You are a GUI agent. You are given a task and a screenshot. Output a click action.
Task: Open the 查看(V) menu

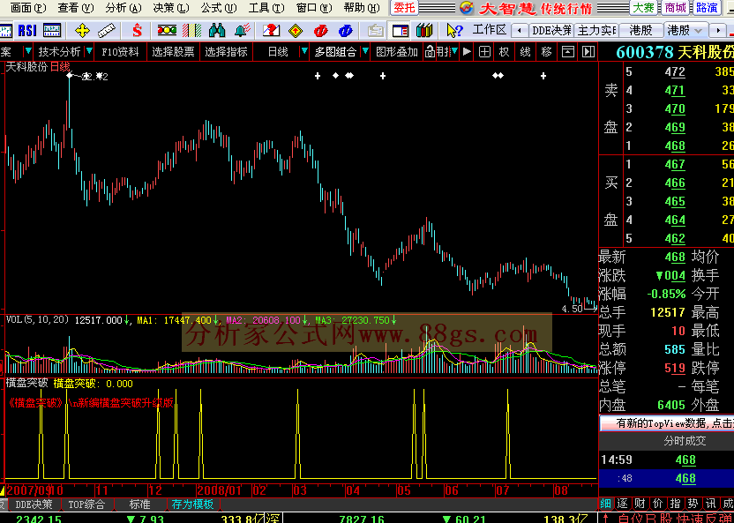(75, 7)
